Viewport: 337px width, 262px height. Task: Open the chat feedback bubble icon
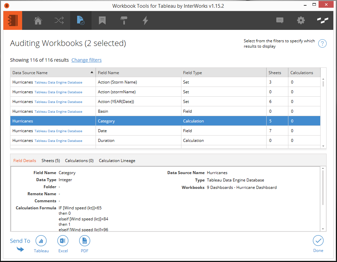coord(280,20)
